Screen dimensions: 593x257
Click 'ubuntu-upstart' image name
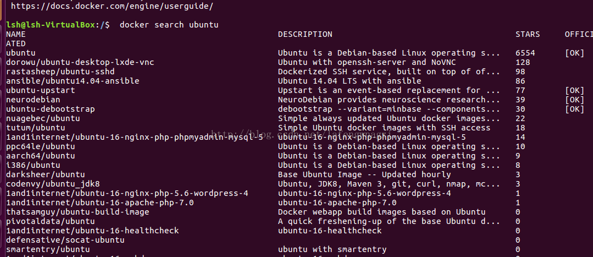(41, 90)
